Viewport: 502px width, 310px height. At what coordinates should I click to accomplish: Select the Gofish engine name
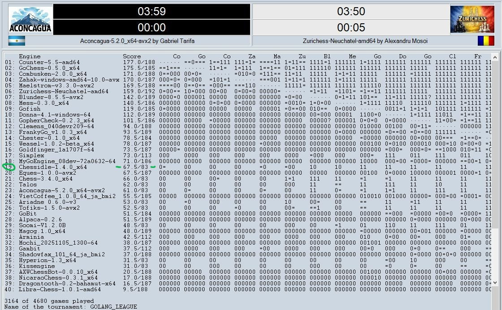(30, 109)
